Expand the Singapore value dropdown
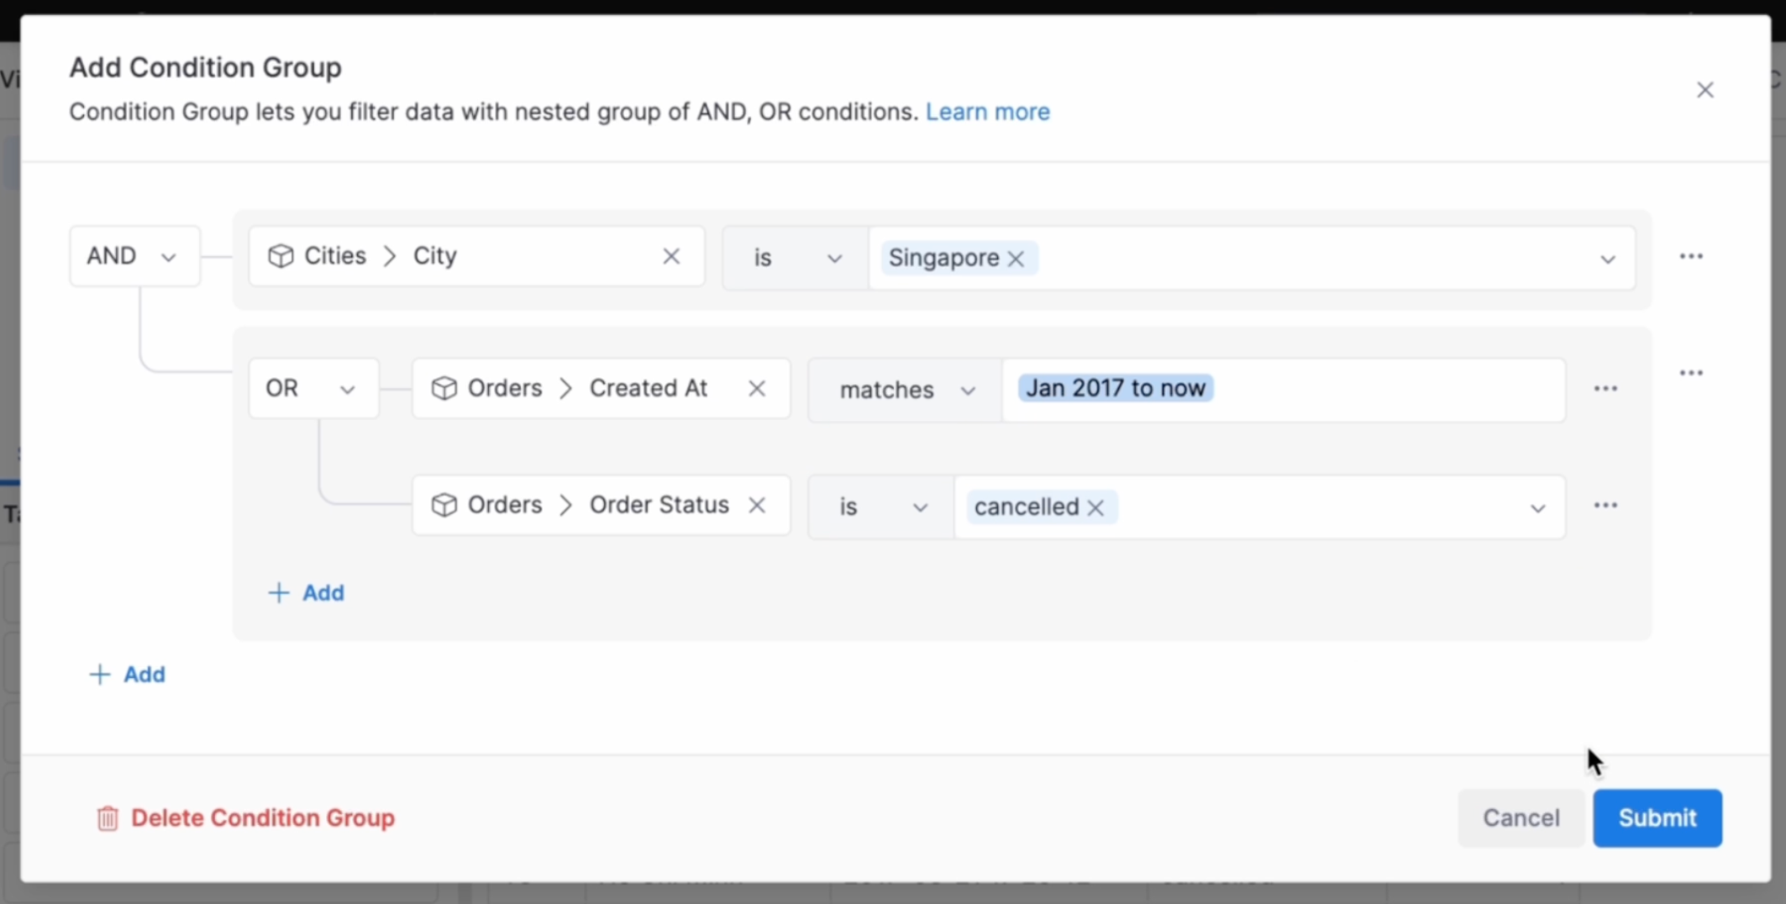Viewport: 1786px width, 904px height. coord(1607,260)
